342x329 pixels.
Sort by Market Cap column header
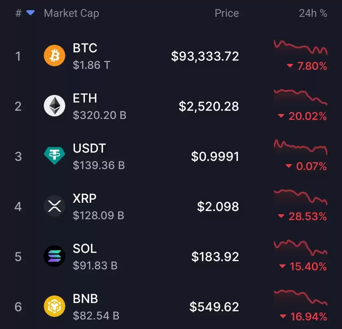(72, 13)
